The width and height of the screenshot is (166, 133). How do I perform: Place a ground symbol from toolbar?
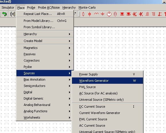click(x=102, y=14)
